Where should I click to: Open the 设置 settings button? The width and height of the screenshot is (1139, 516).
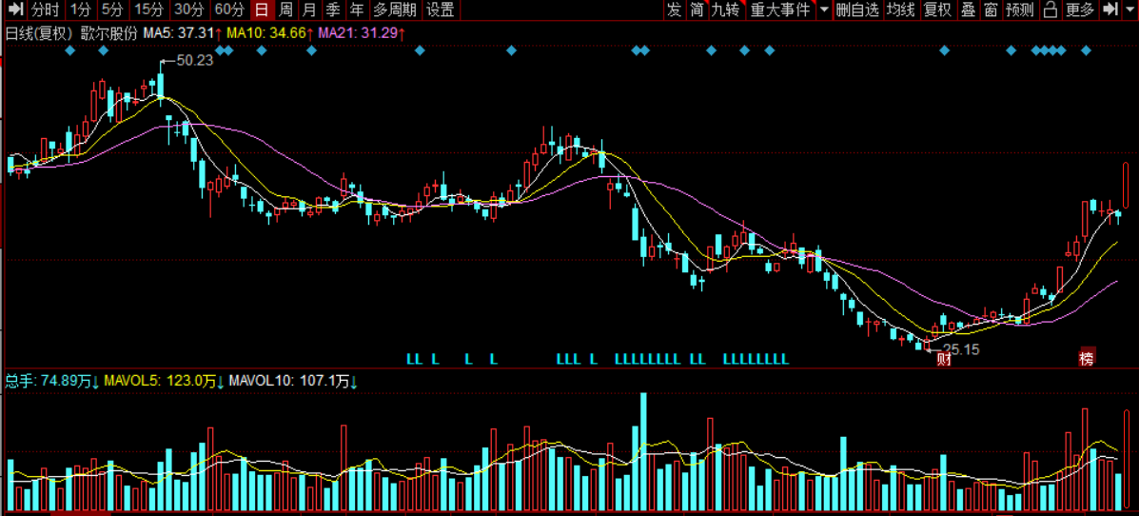441,10
